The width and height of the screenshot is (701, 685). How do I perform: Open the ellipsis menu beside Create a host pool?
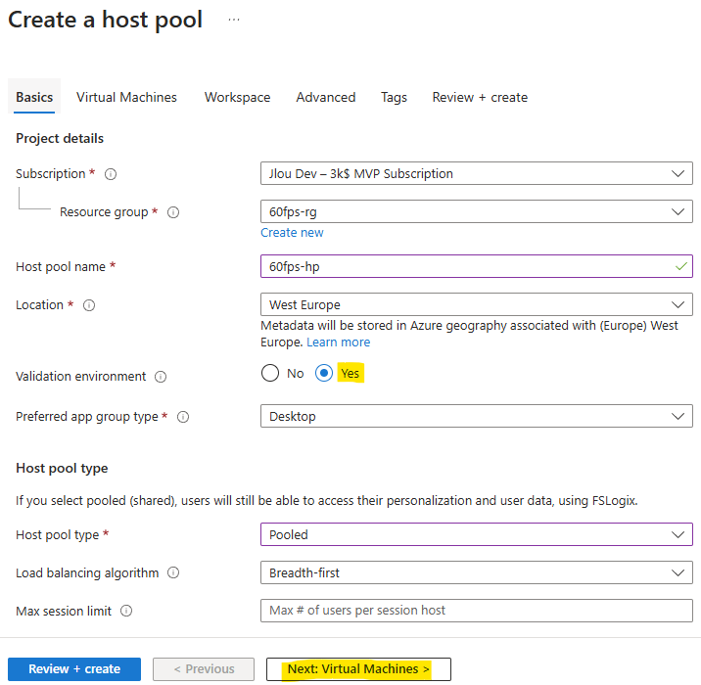(234, 21)
